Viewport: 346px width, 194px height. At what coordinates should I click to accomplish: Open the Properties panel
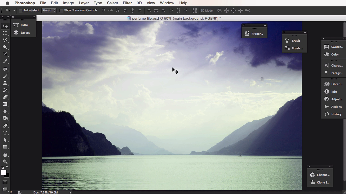[254, 34]
